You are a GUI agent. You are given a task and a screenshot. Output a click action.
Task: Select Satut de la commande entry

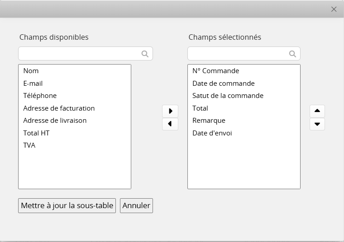pos(228,96)
